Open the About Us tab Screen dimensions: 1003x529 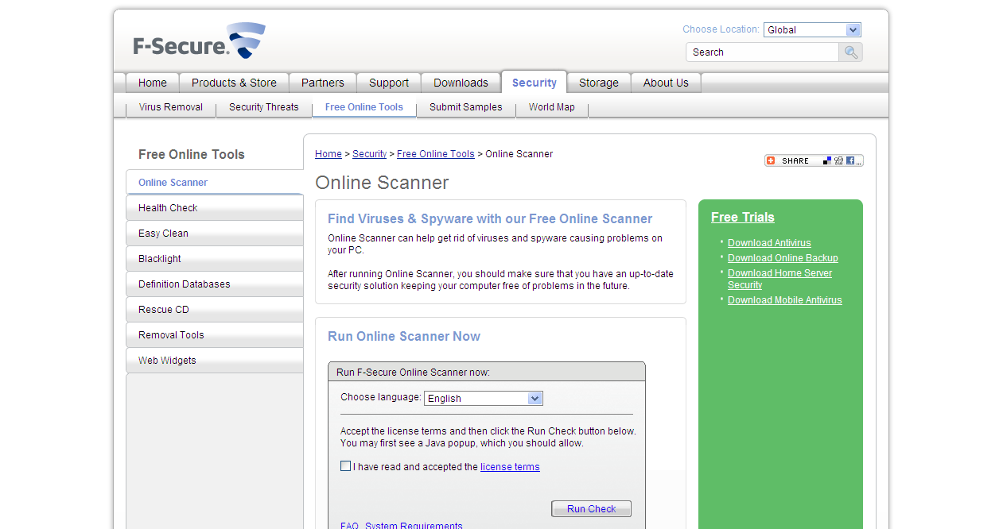click(666, 83)
